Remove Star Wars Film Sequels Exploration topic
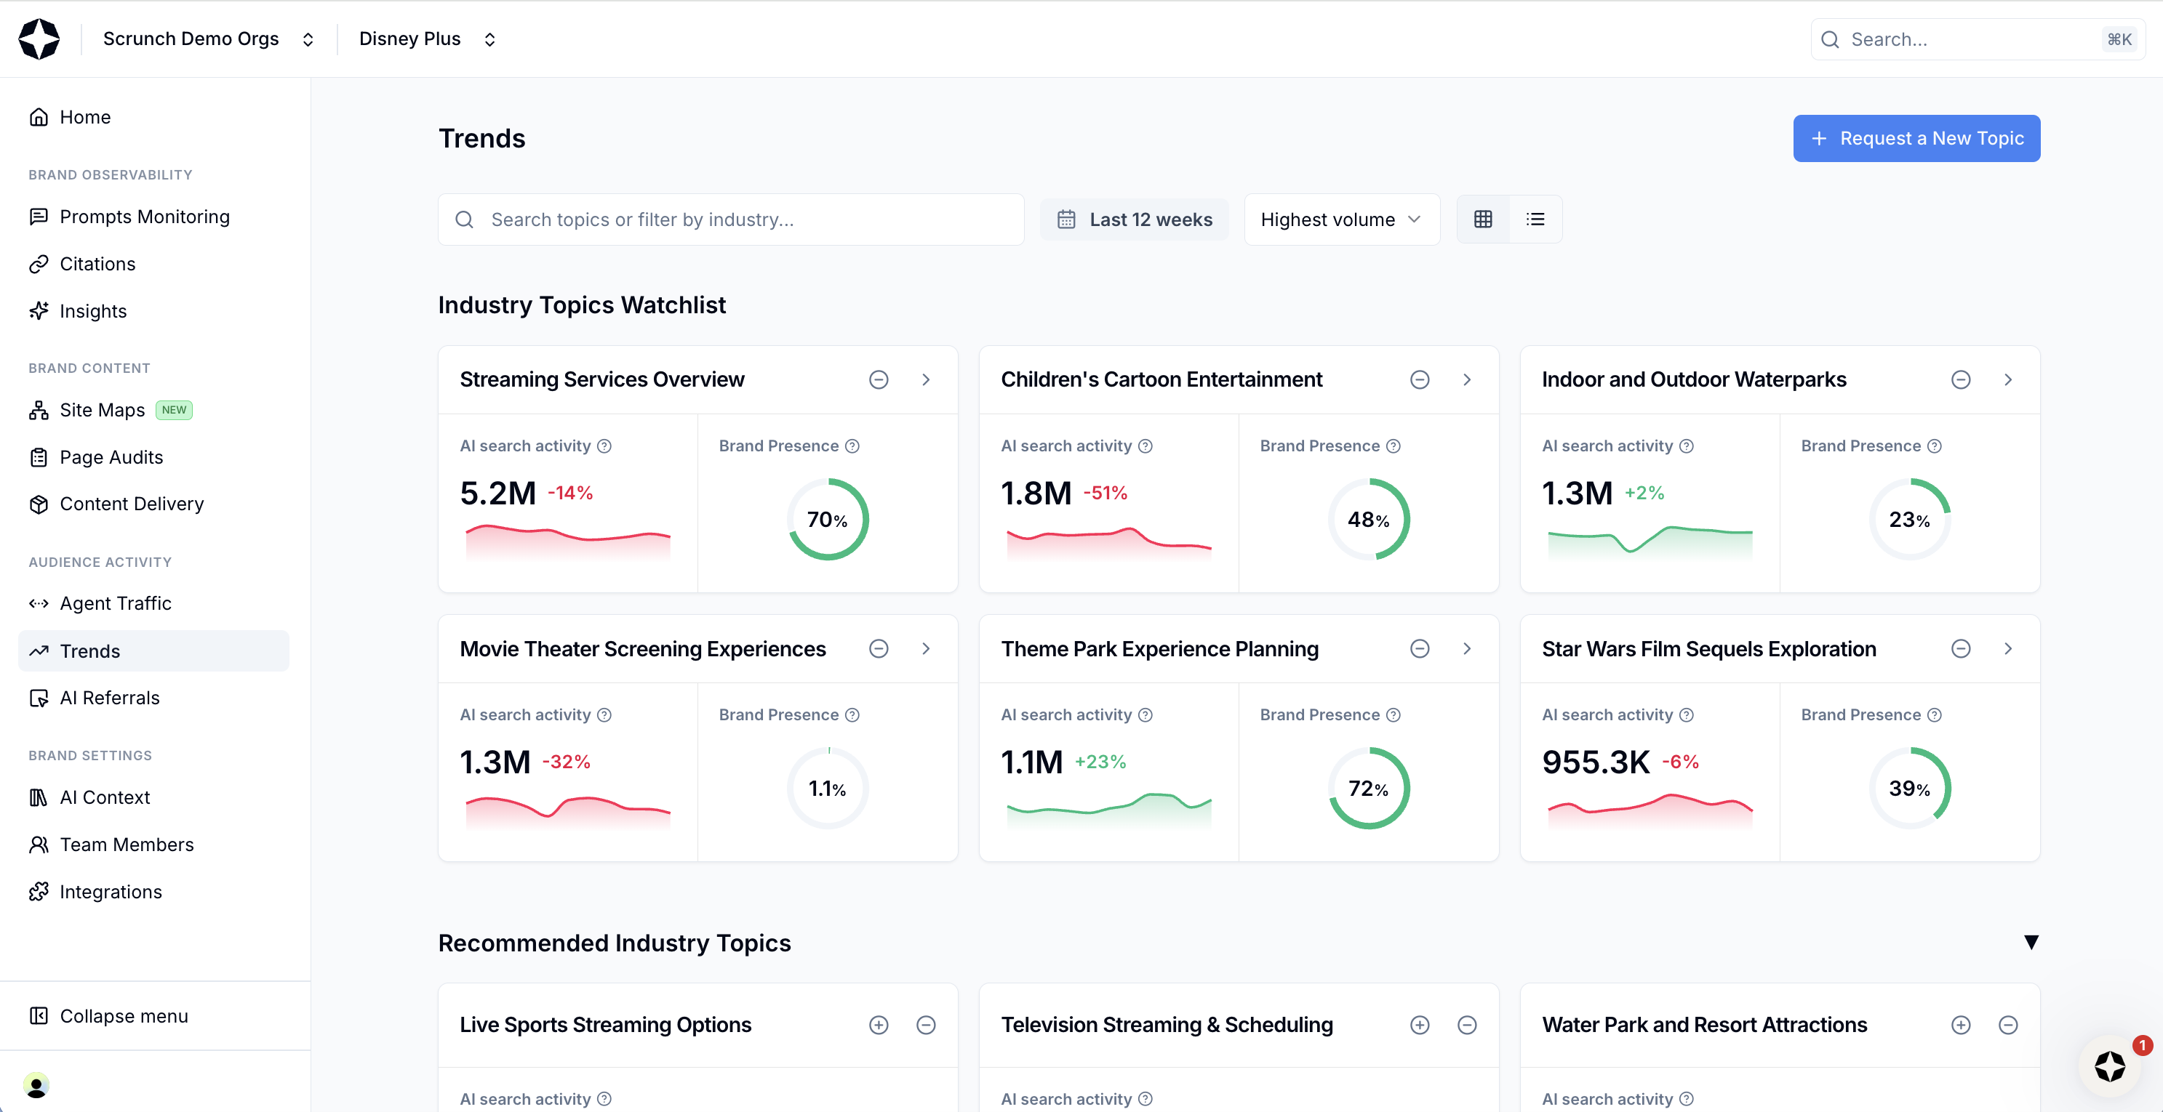The width and height of the screenshot is (2163, 1112). click(x=1961, y=649)
